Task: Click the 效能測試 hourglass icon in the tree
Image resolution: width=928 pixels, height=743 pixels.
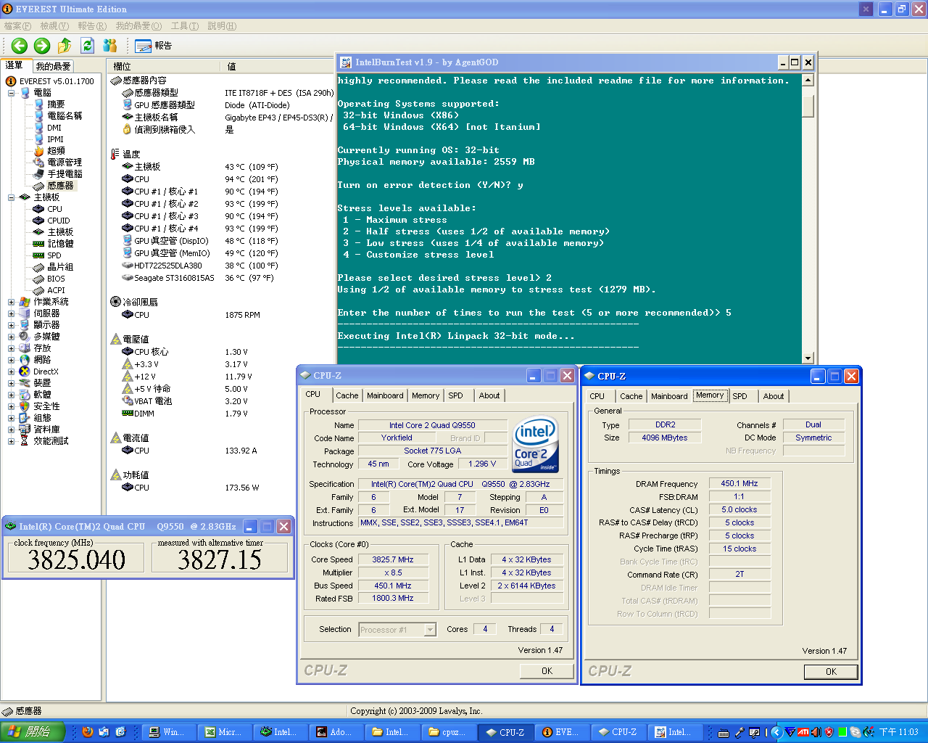Action: pyautogui.click(x=25, y=441)
